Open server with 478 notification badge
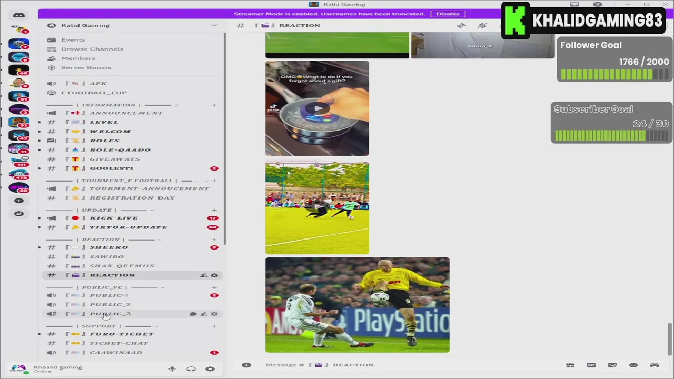 19,174
